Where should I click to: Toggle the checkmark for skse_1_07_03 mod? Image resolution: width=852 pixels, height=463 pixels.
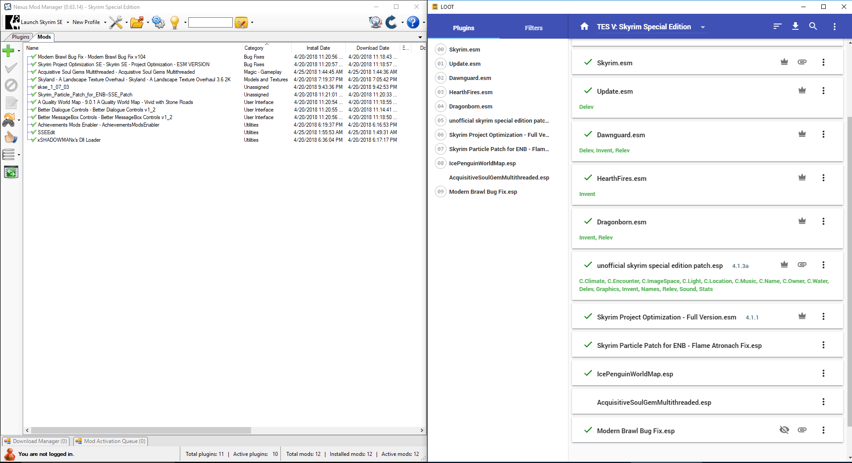coord(34,87)
